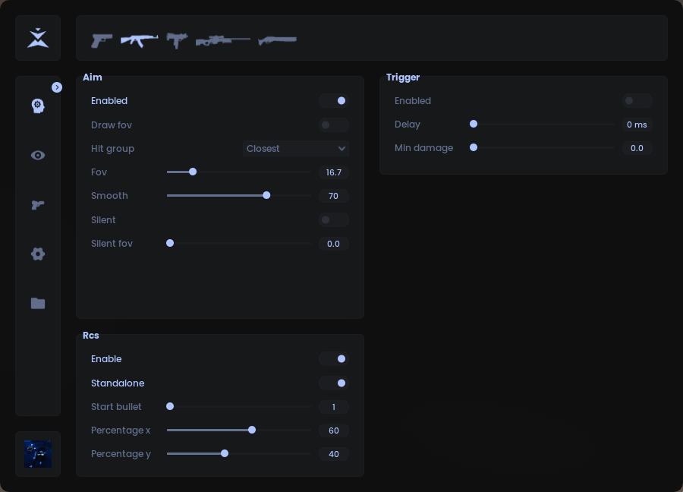Open the gear settings section in sidebar
683x492 pixels.
[x=38, y=254]
